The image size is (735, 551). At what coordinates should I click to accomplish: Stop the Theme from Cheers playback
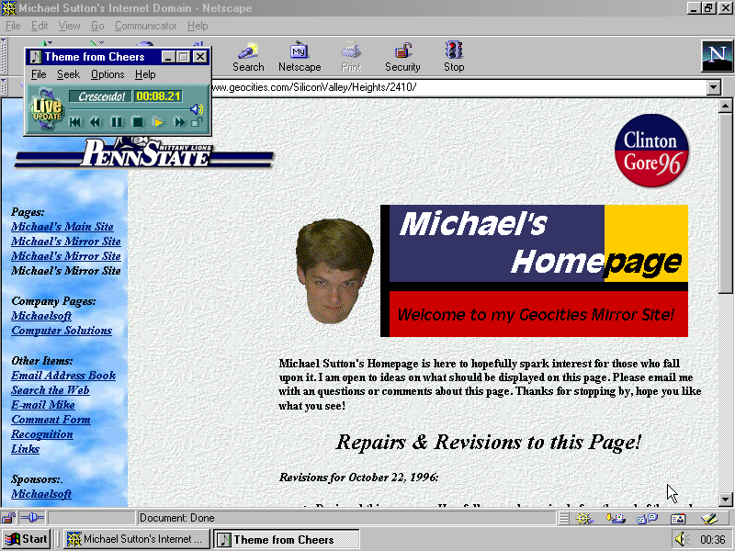point(137,122)
